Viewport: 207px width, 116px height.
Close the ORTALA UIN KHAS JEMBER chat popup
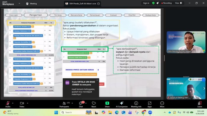pyautogui.click(x=97, y=80)
